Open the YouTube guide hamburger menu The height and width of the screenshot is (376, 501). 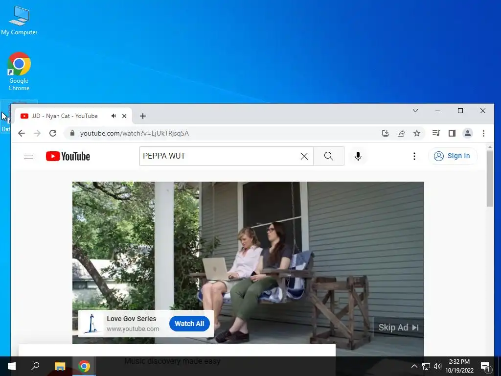(x=28, y=156)
